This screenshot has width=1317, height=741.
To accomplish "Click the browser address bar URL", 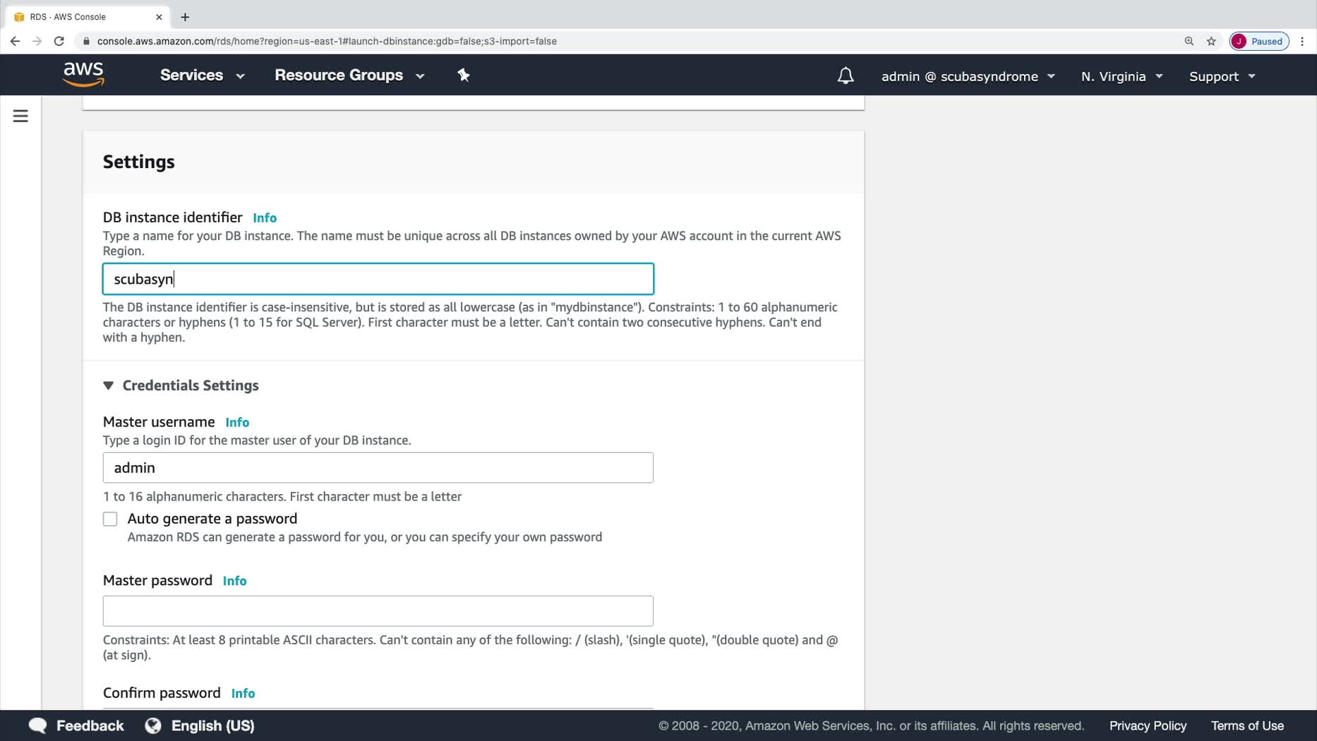I will [x=327, y=41].
